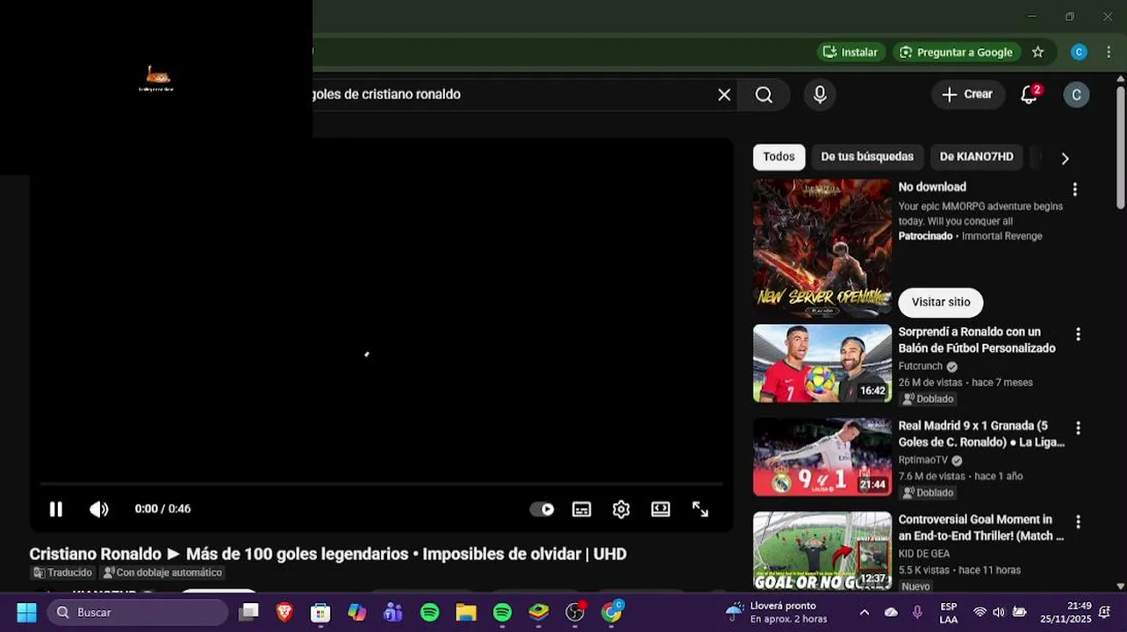The image size is (1127, 632).
Task: Show hidden system tray icons
Action: [x=865, y=613]
